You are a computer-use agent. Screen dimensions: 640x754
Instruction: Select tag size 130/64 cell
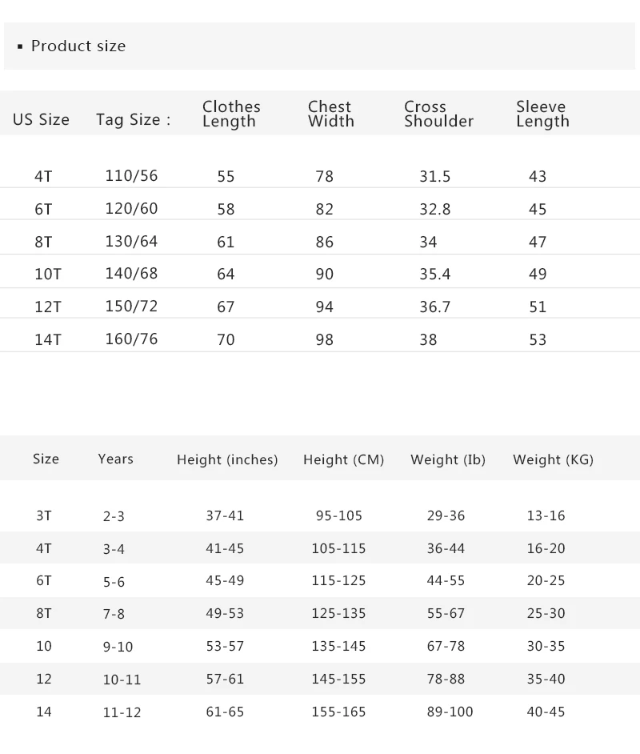pos(131,242)
